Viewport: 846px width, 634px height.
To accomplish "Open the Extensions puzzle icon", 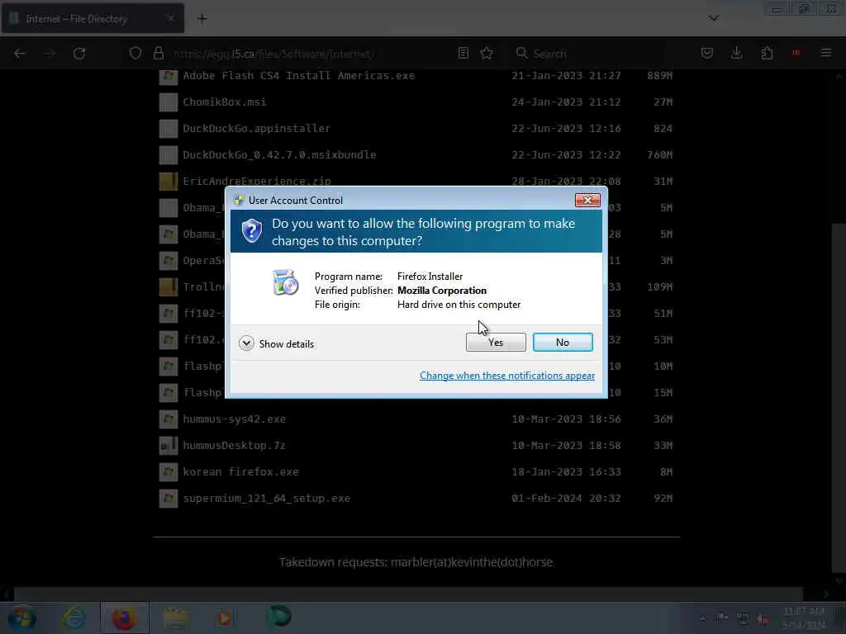I will [767, 53].
